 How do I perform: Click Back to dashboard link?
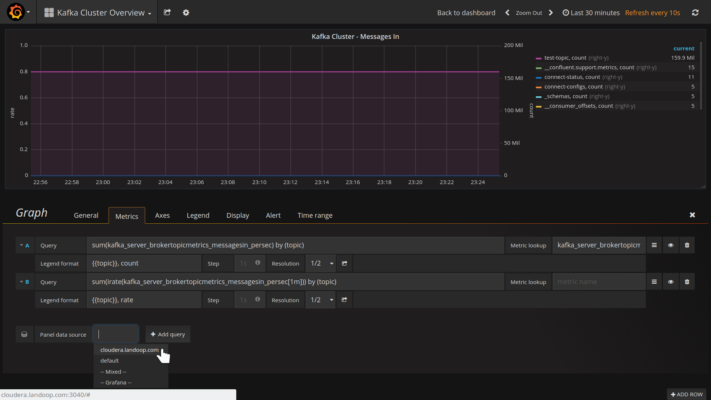pyautogui.click(x=466, y=13)
